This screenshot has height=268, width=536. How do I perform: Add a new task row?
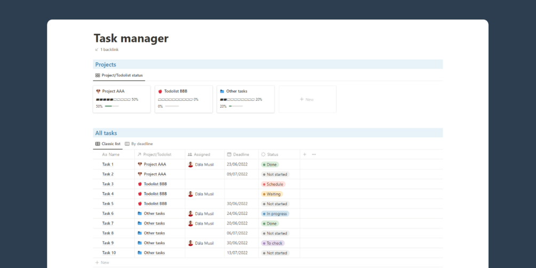pyautogui.click(x=102, y=263)
